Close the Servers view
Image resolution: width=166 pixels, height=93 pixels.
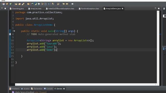(x=64, y=89)
